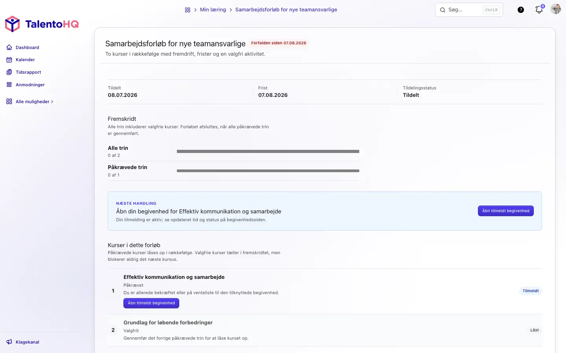Open the Dashboard home icon

point(9,47)
